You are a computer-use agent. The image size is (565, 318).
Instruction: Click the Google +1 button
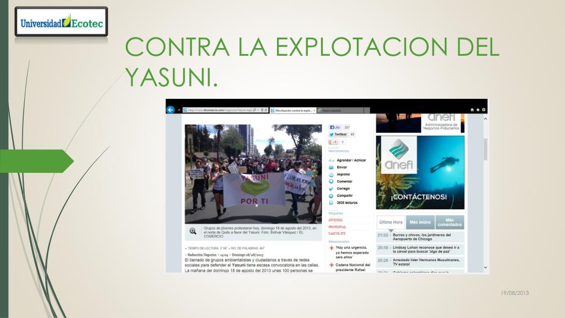[333, 142]
